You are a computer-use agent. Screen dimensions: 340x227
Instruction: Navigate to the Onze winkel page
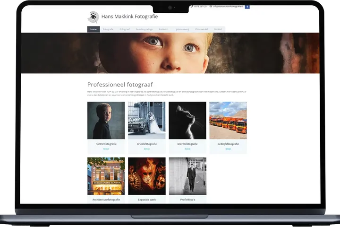point(202,29)
